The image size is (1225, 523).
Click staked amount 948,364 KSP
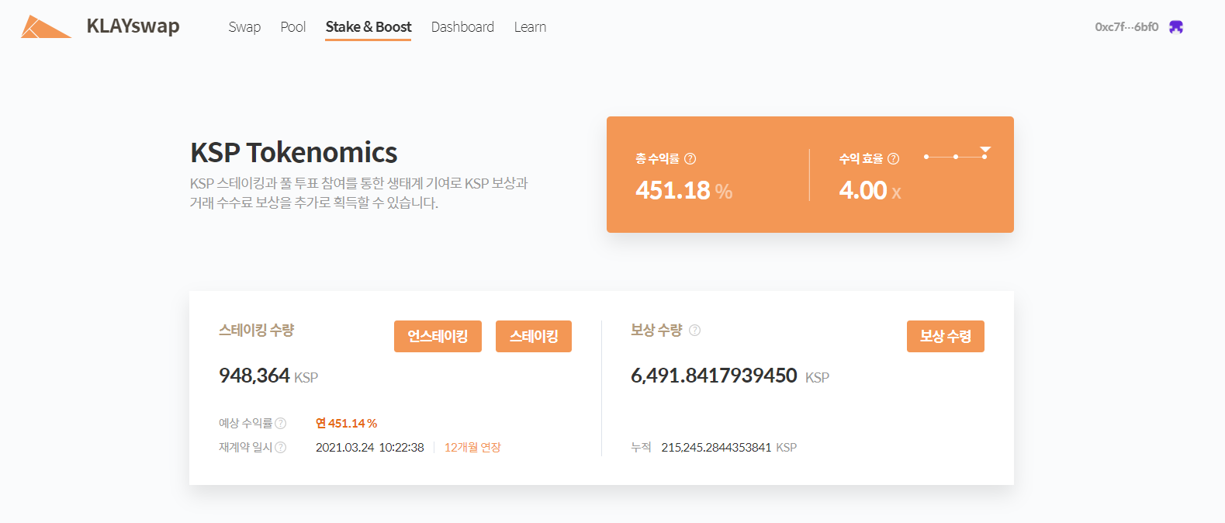pos(268,376)
